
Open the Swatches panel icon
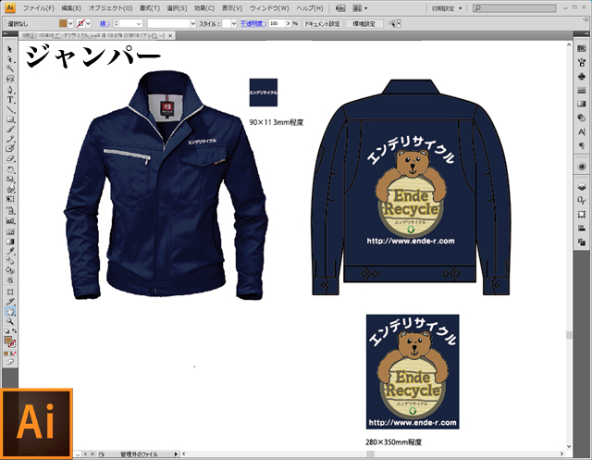click(582, 49)
